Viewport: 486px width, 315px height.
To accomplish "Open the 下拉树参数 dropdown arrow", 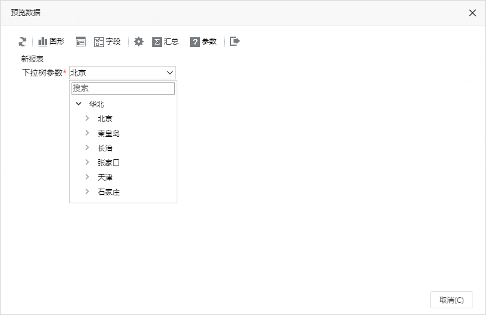I will point(169,73).
